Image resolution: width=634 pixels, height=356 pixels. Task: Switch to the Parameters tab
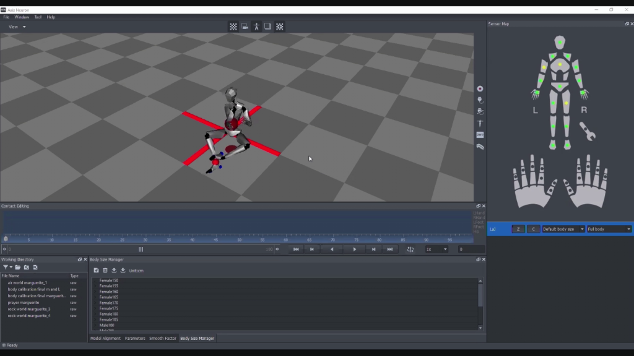tap(135, 338)
